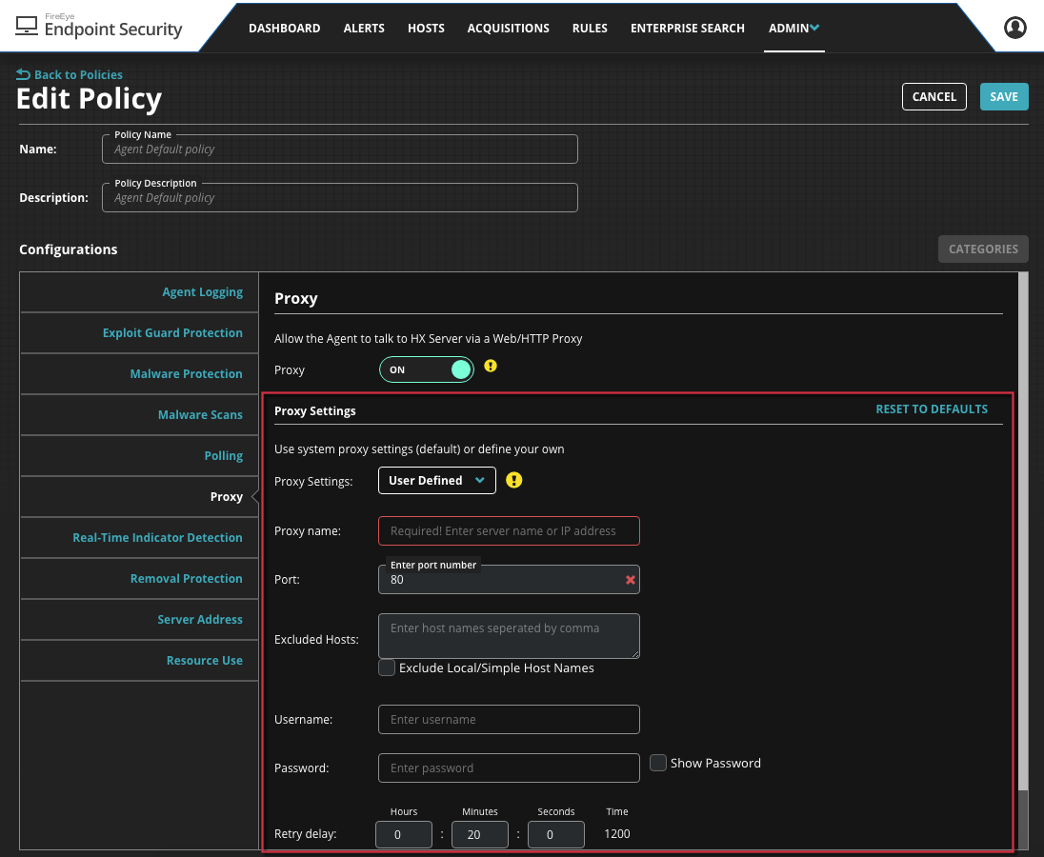Open Malware Scans configuration
1044x857 pixels.
(x=139, y=414)
